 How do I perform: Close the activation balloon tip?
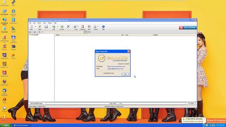tap(204, 119)
